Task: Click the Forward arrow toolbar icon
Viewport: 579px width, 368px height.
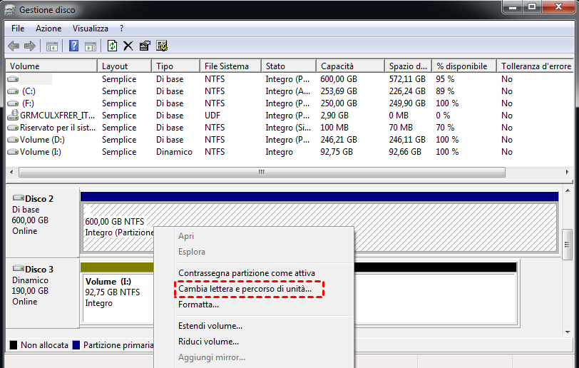Action: [x=30, y=46]
